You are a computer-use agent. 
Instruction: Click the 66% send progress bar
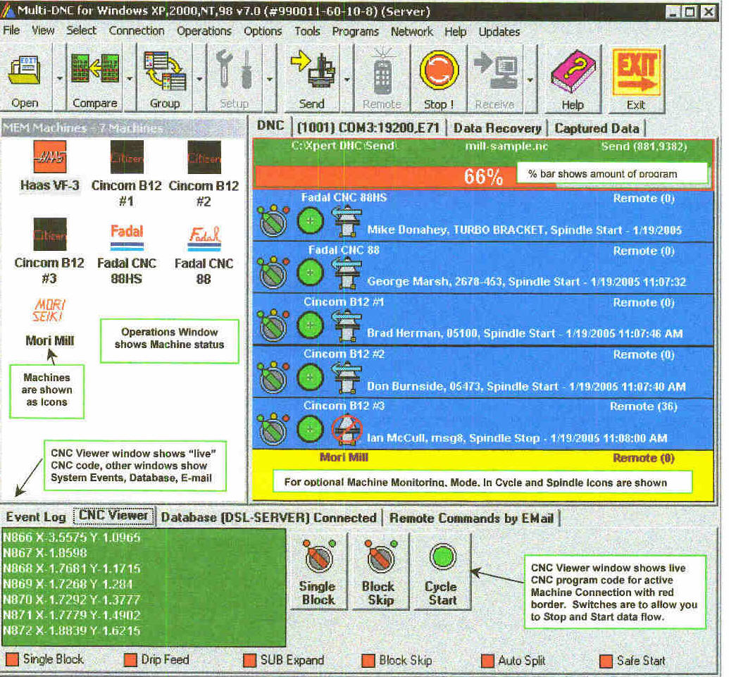point(482,177)
